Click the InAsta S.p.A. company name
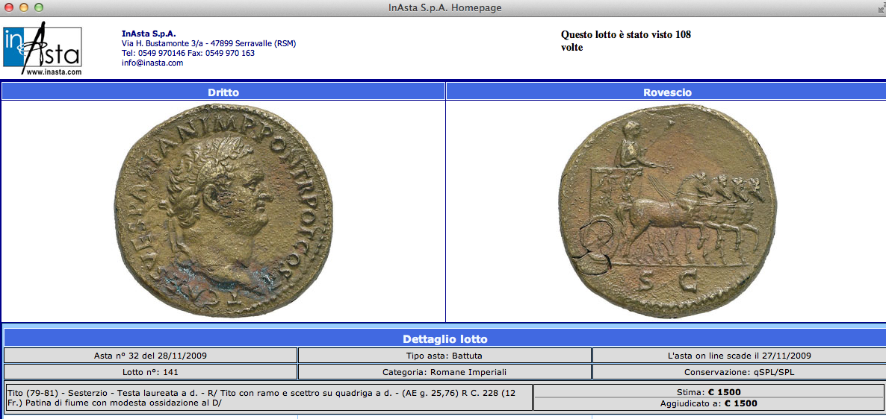 (x=149, y=34)
